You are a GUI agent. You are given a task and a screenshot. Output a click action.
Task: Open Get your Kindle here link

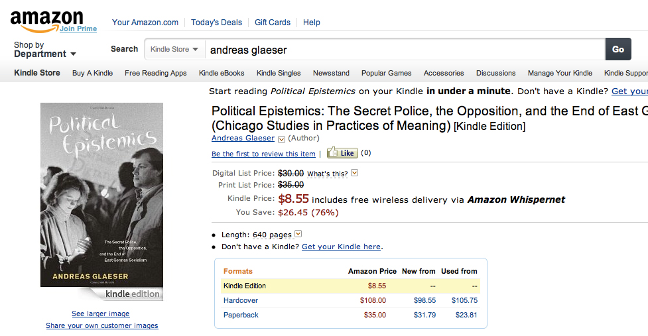pos(341,247)
